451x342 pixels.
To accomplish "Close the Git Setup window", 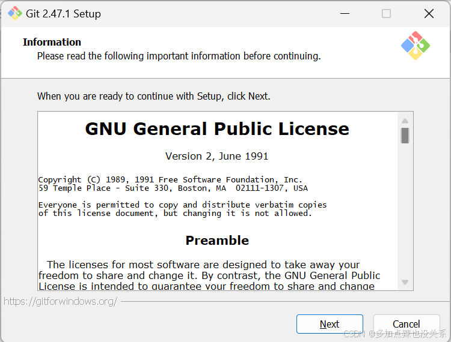I will 429,13.
